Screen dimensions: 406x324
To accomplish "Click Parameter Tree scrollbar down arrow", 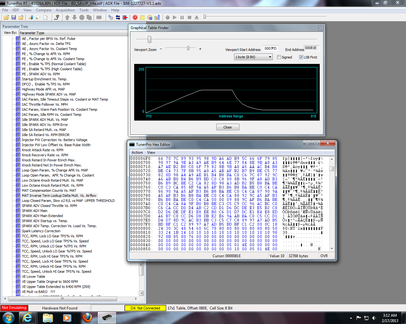I will [x=141, y=293].
